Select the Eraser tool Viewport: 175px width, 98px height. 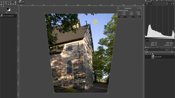click(6, 4)
